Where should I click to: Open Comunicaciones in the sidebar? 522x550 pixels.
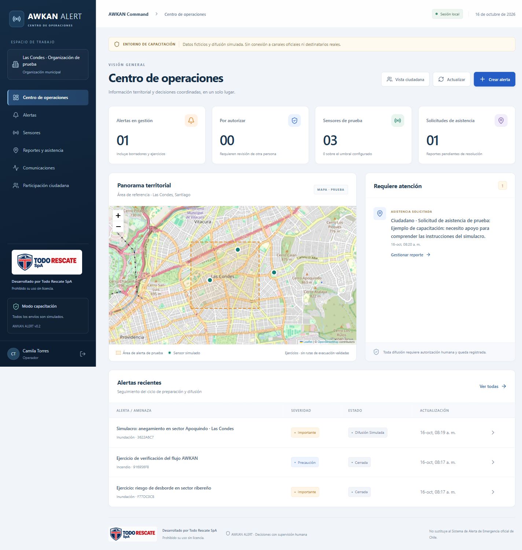(x=48, y=168)
